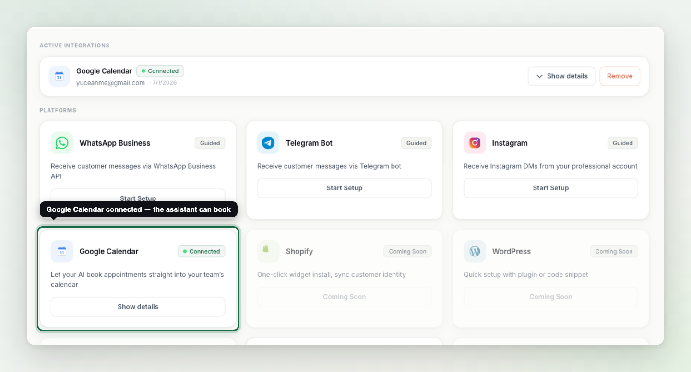Expand Show details in active integrations row

[x=561, y=76]
